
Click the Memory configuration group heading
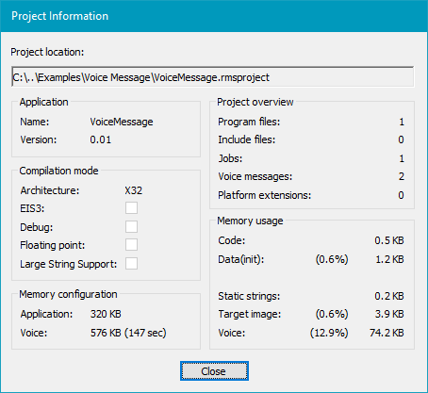pyautogui.click(x=68, y=294)
